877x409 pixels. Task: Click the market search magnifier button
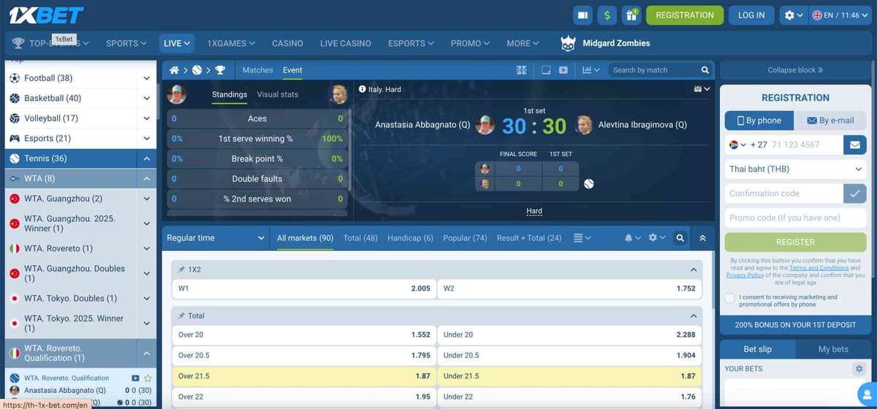coord(680,238)
